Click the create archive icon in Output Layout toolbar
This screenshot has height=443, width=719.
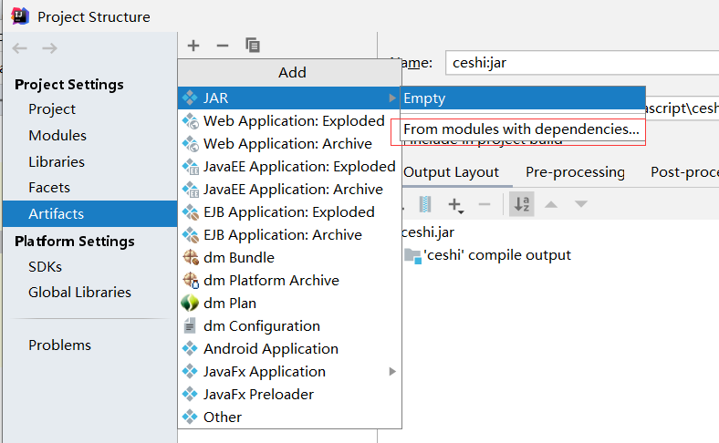coord(425,204)
